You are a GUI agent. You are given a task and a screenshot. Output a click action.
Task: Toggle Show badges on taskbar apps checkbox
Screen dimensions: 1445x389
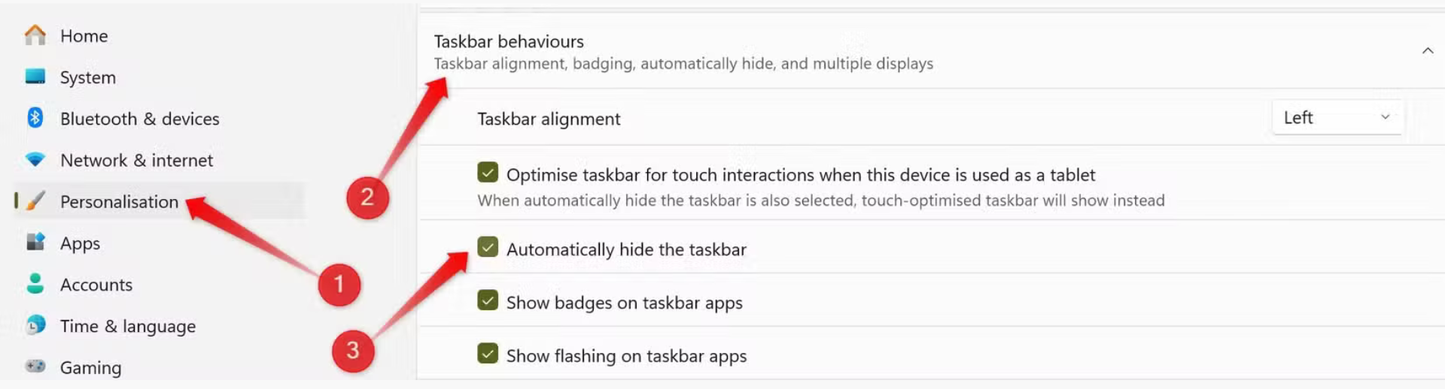(x=488, y=301)
